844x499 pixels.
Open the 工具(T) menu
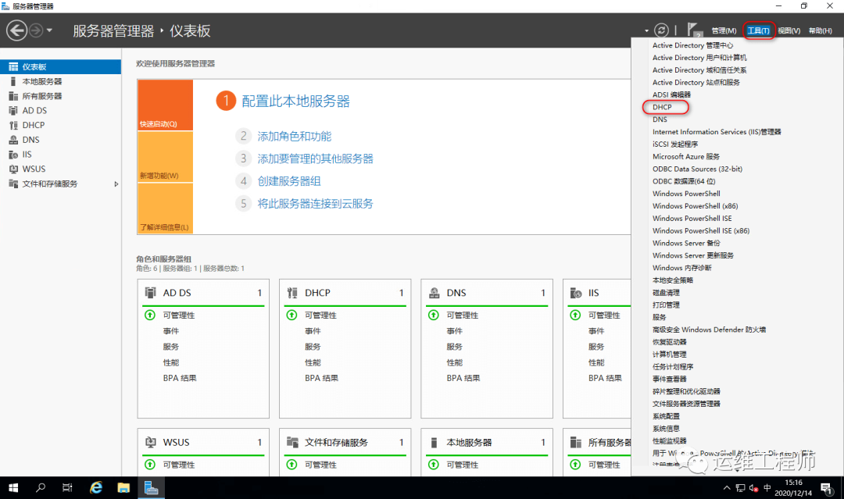pyautogui.click(x=758, y=30)
